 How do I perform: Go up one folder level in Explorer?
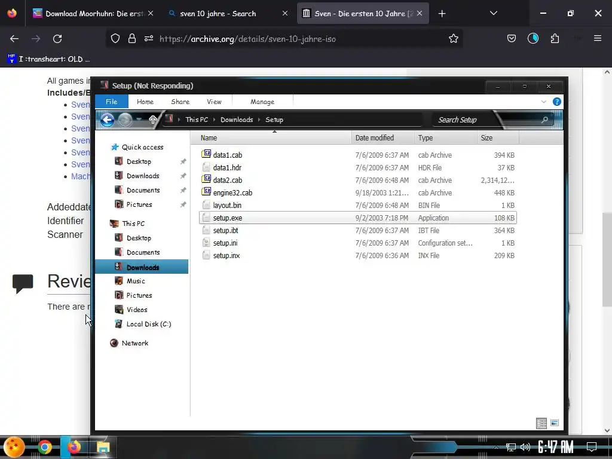[152, 120]
